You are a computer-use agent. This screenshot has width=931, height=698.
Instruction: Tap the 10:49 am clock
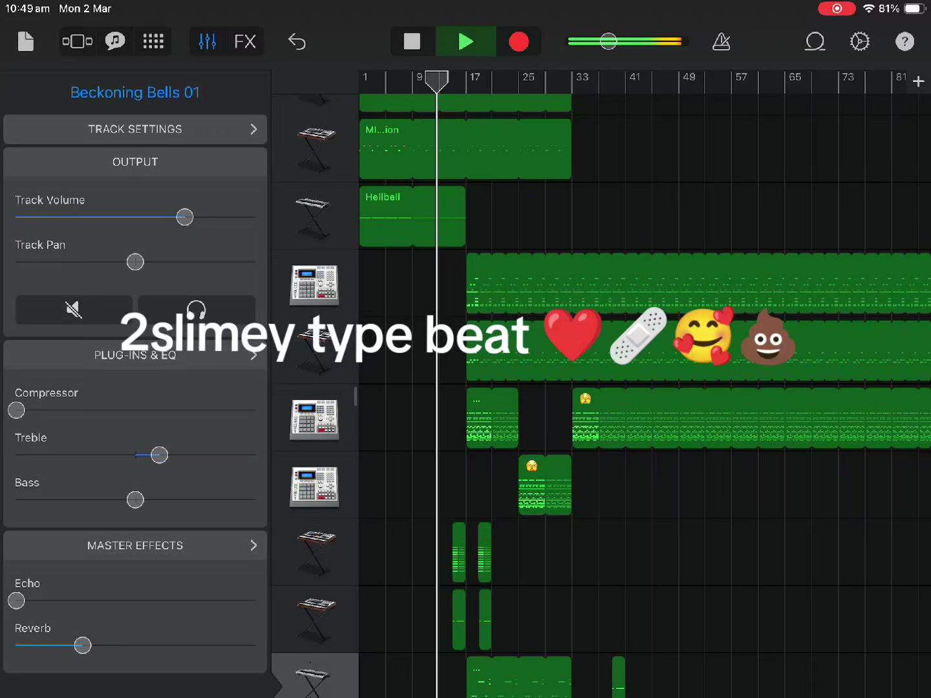(x=28, y=8)
